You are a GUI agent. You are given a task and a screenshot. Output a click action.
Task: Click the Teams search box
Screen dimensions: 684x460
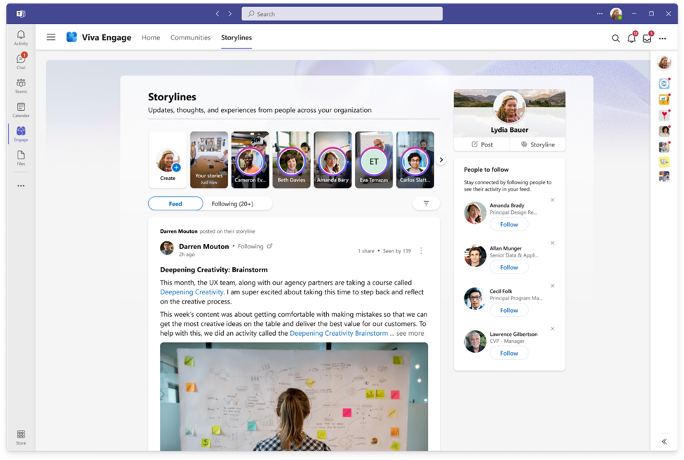point(342,14)
